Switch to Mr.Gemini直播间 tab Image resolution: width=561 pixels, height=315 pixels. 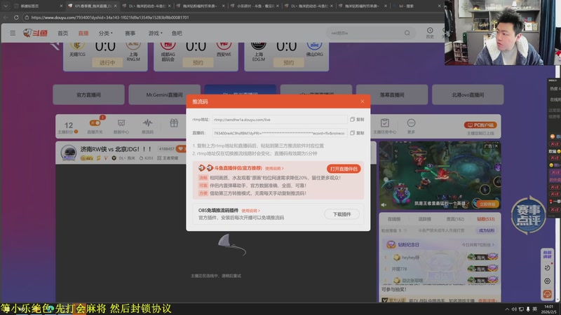[x=164, y=94]
